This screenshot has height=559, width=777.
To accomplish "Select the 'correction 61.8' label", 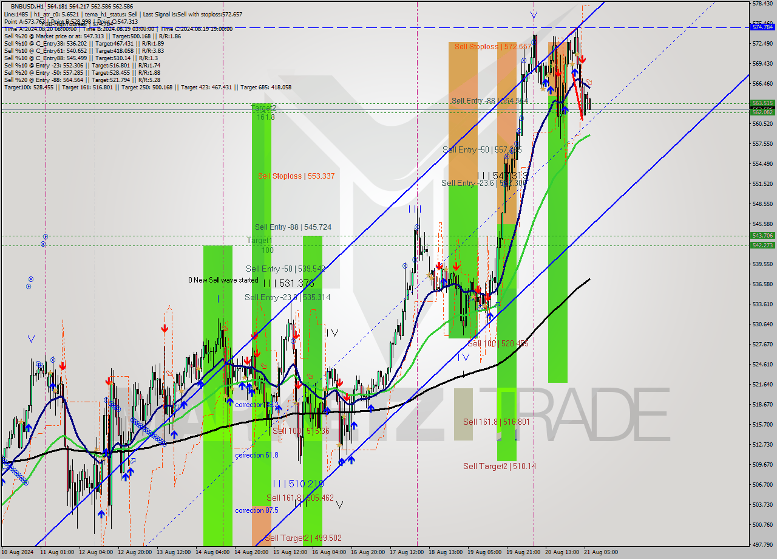I will [257, 455].
